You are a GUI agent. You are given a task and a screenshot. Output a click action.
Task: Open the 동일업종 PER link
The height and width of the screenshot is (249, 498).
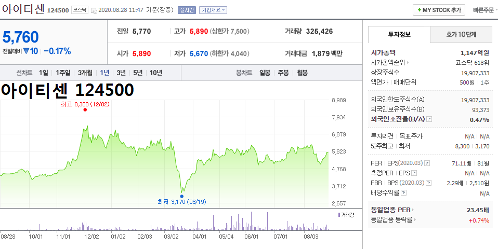(x=390, y=210)
